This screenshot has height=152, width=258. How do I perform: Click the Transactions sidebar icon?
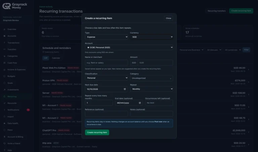coord(4,43)
